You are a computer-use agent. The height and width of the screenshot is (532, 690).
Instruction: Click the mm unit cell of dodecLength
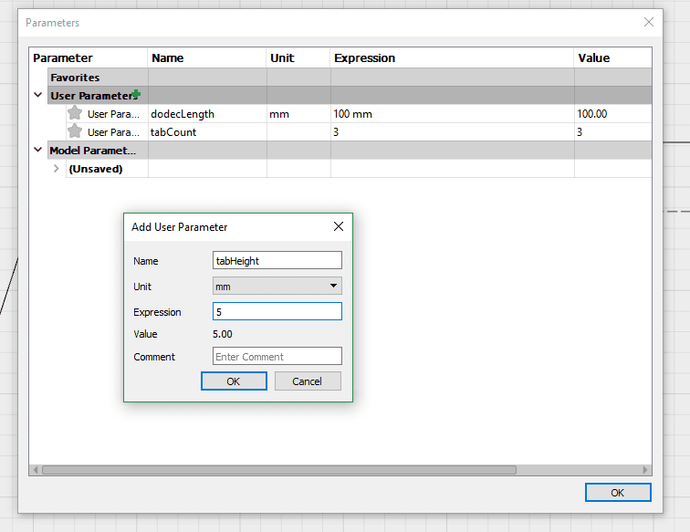tap(298, 114)
